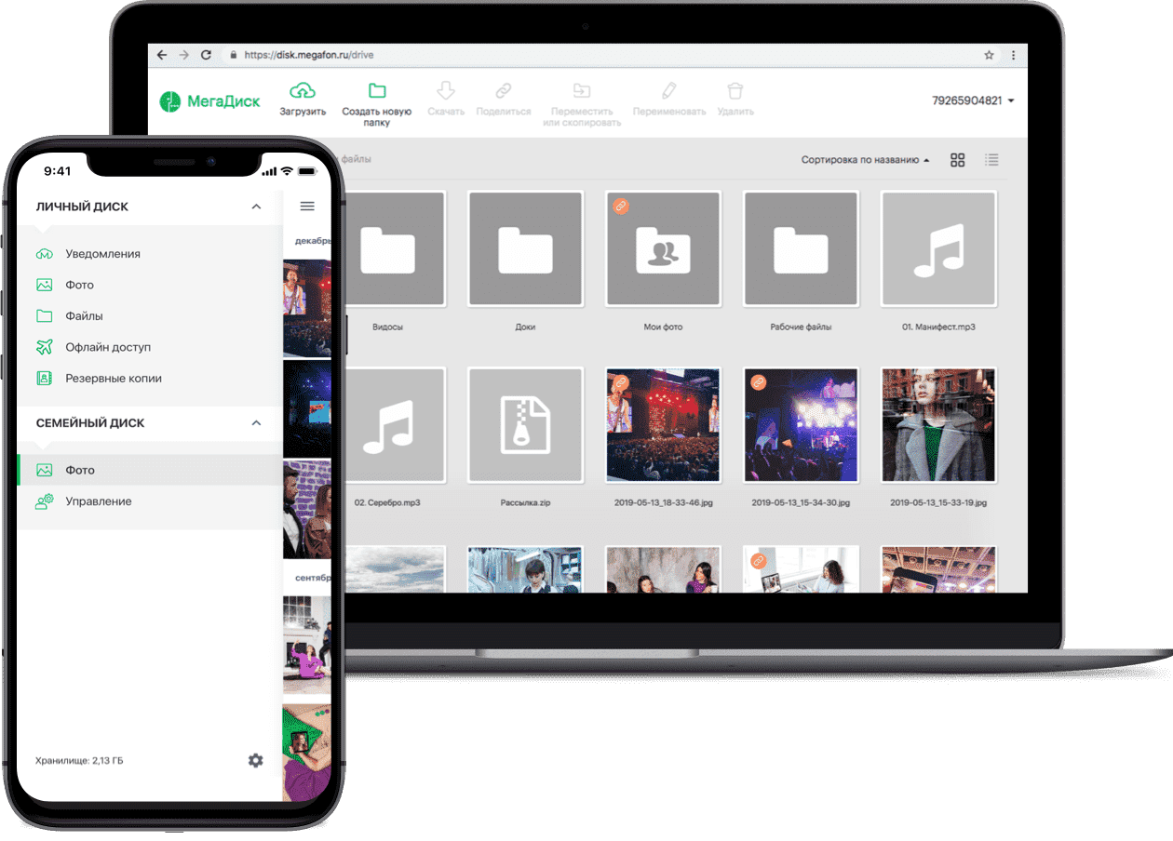
Task: Open Управление under the family disk
Action: (x=98, y=501)
